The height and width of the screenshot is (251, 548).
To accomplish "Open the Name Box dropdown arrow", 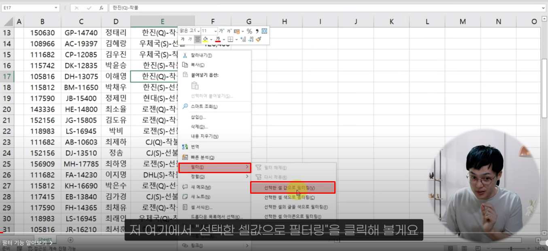I will 56,8.
